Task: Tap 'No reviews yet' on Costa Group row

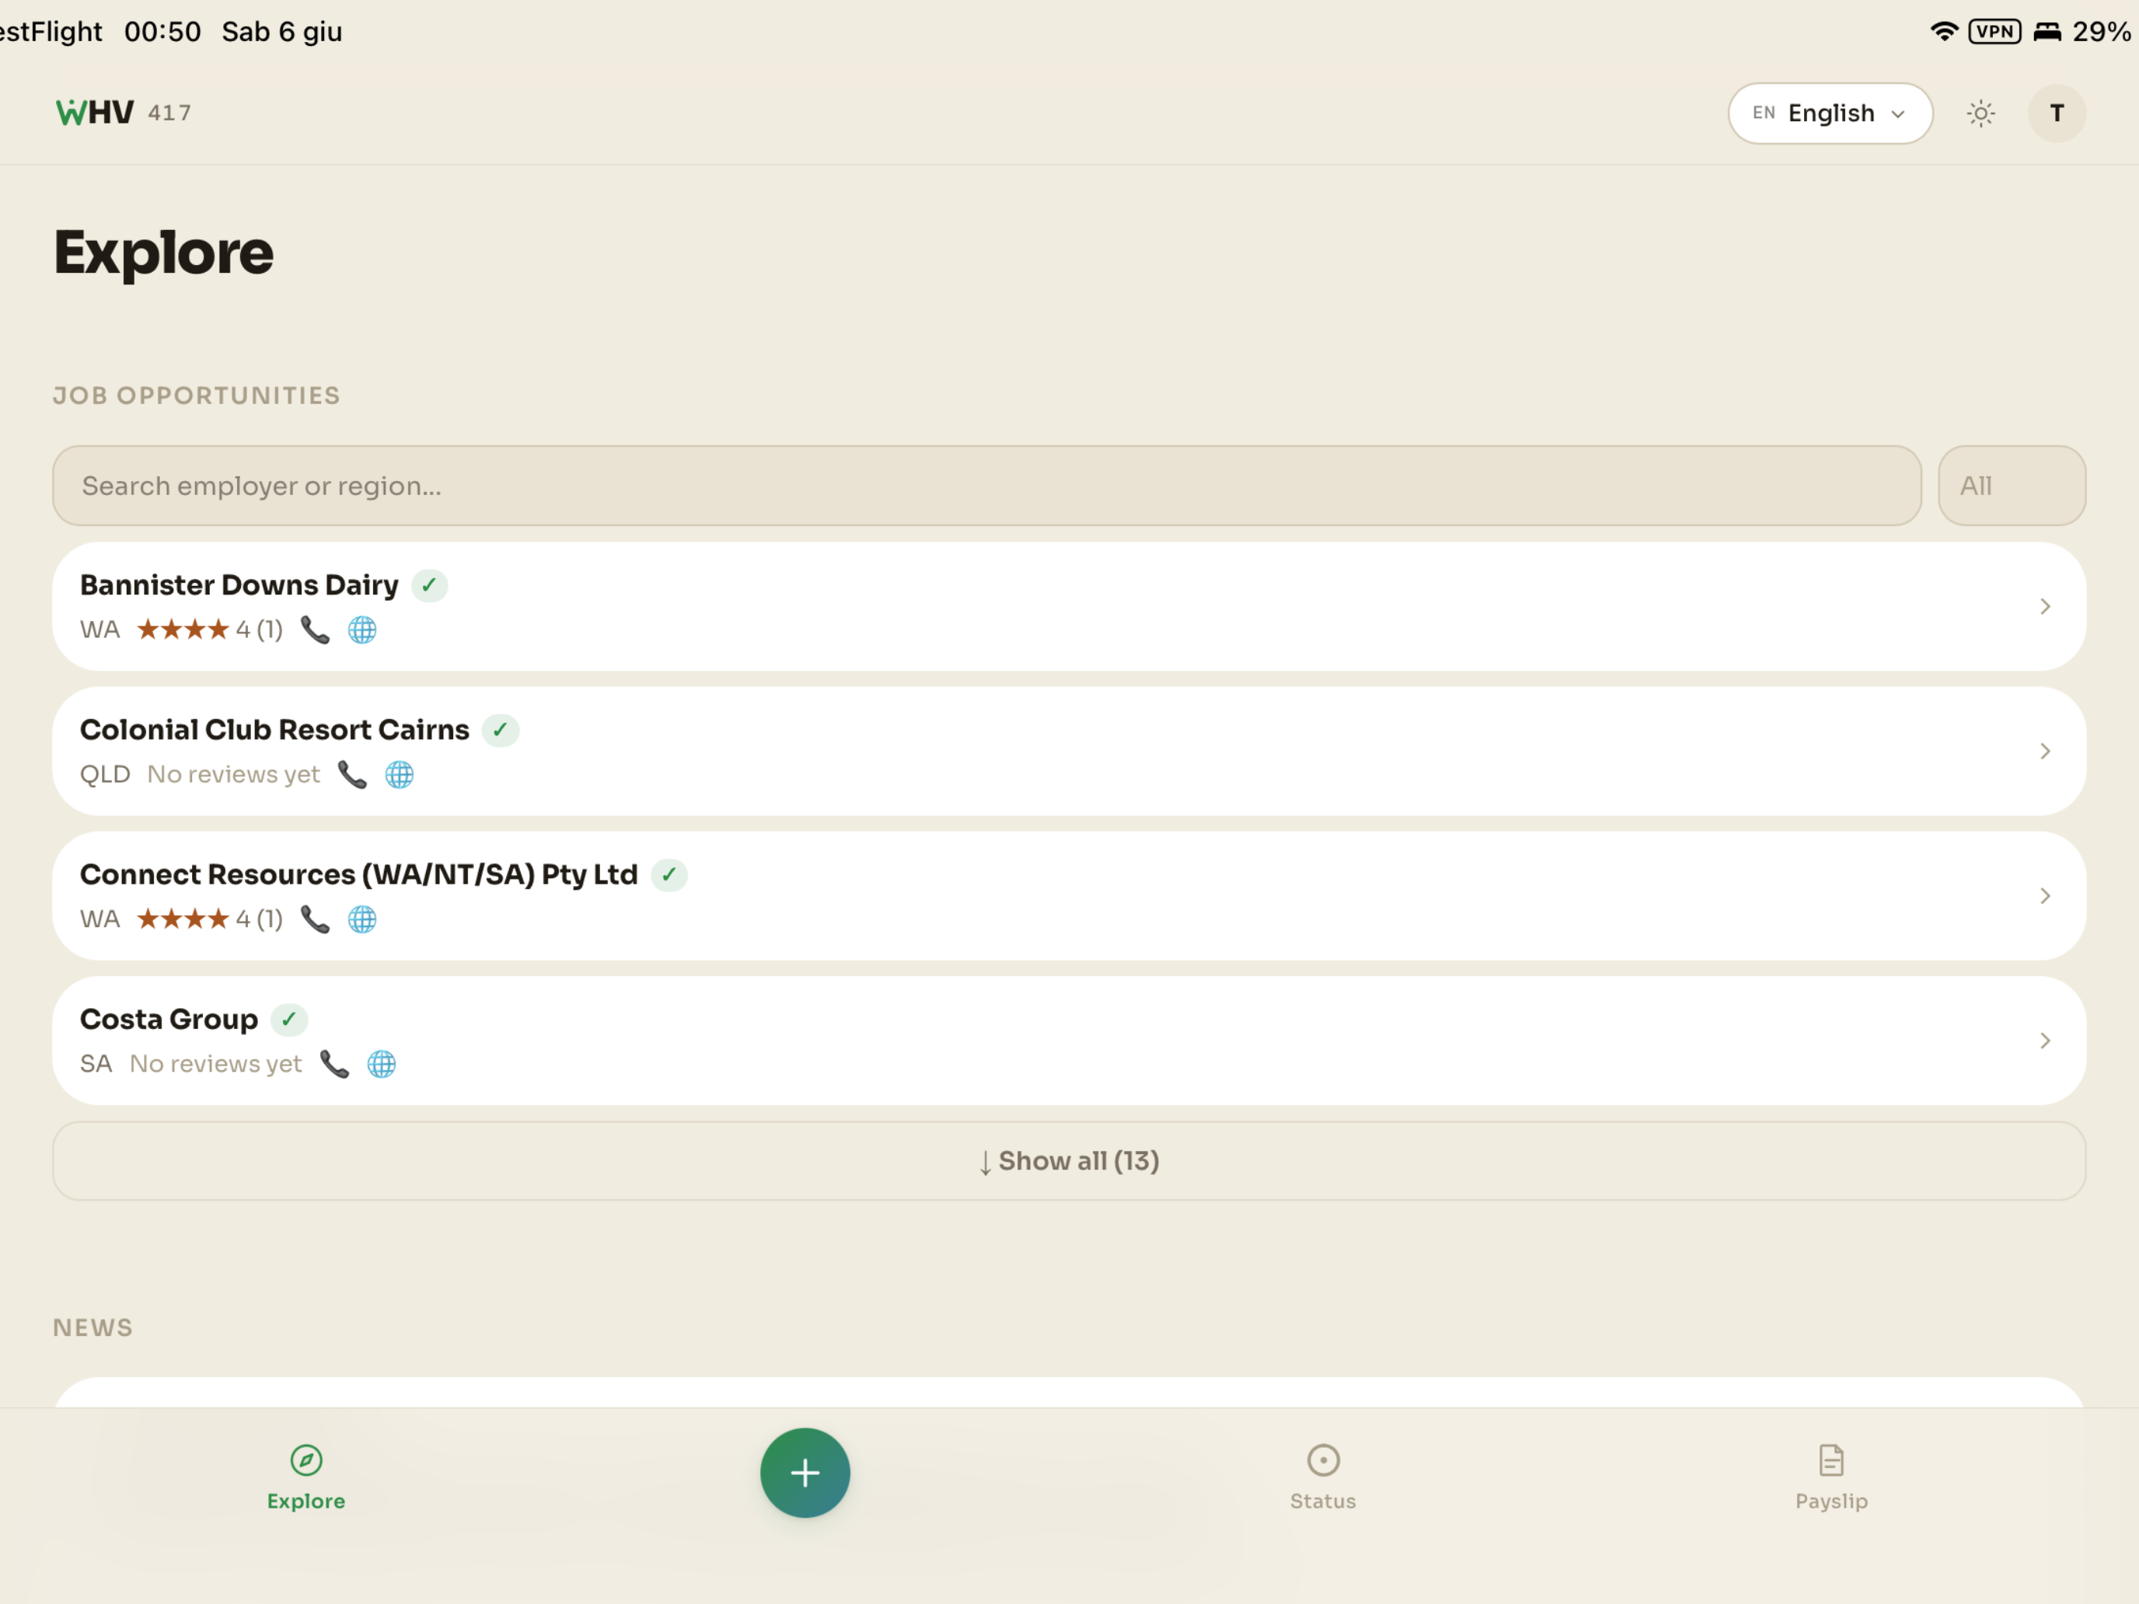Action: pos(215,1064)
